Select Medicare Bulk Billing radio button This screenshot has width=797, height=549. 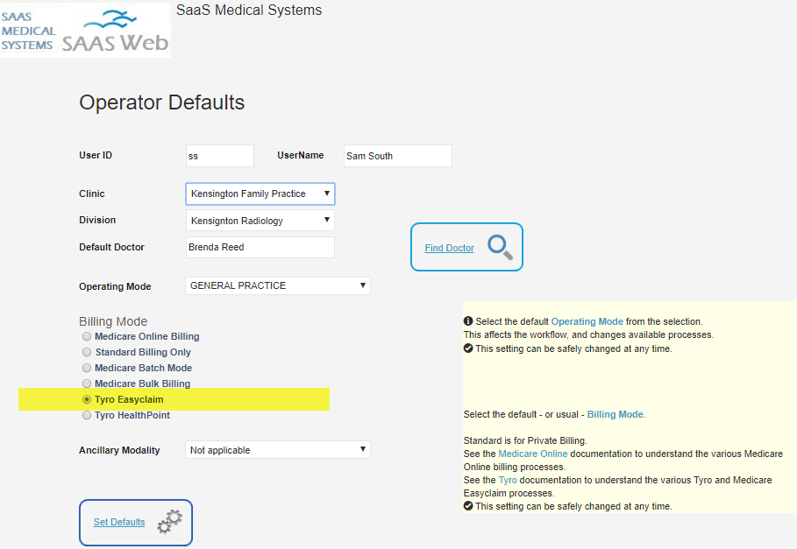(87, 384)
